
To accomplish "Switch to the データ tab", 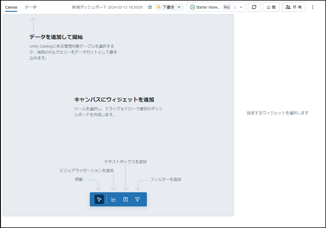I will (x=31, y=7).
